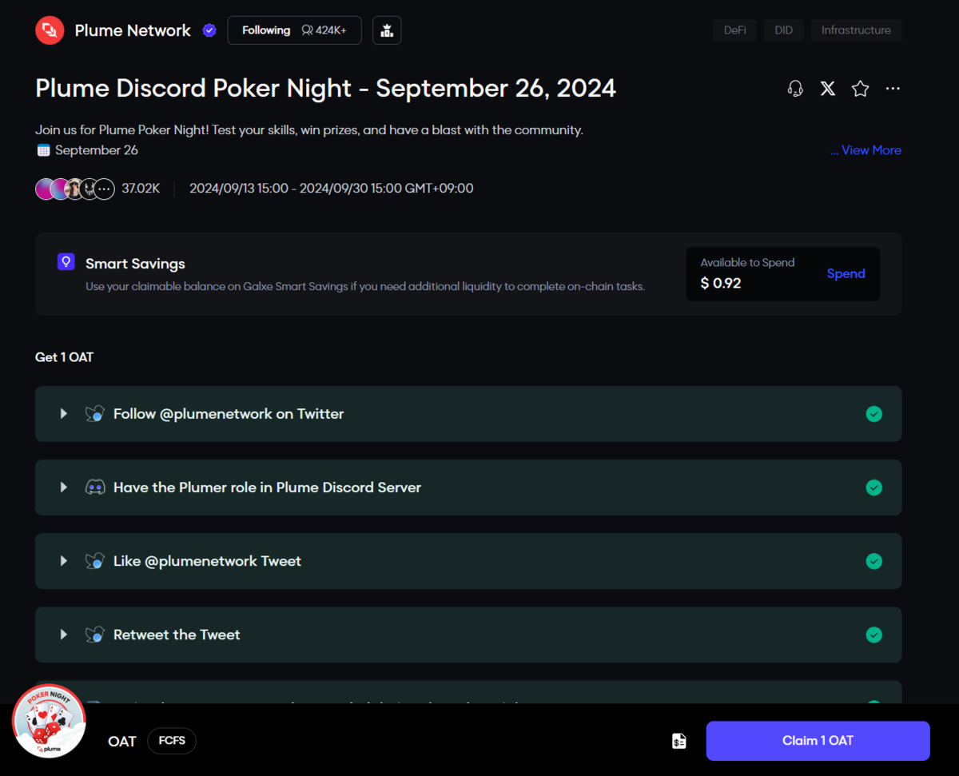The width and height of the screenshot is (959, 776).
Task: Select the Infrastructure category tag
Action: click(856, 30)
